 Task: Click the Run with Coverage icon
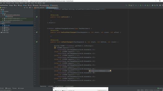(143, 5)
